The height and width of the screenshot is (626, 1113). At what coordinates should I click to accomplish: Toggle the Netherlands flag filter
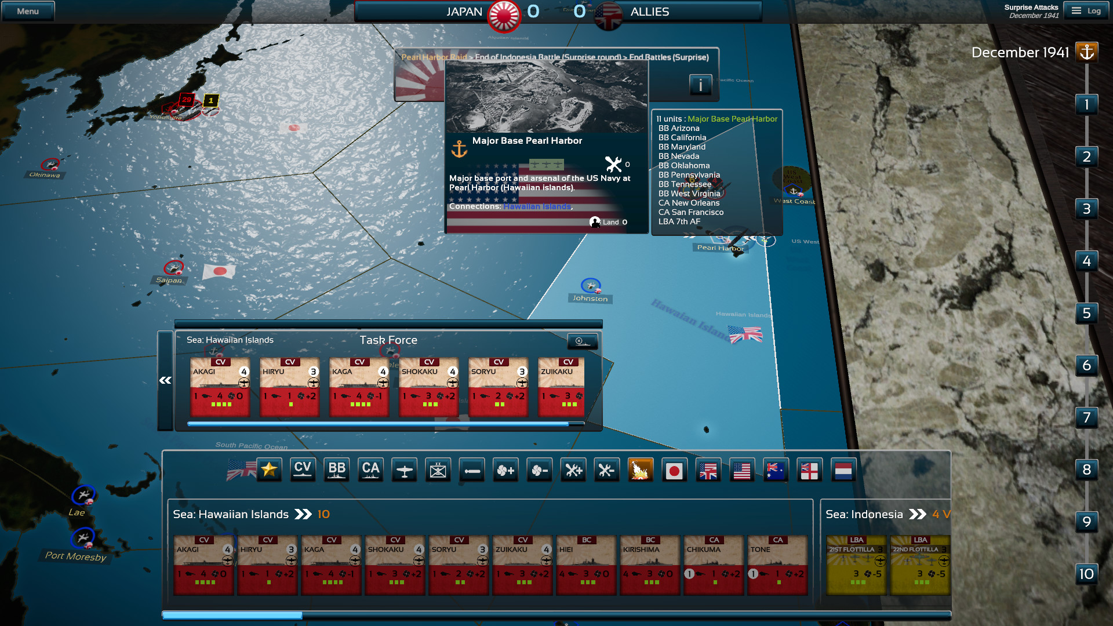point(843,469)
